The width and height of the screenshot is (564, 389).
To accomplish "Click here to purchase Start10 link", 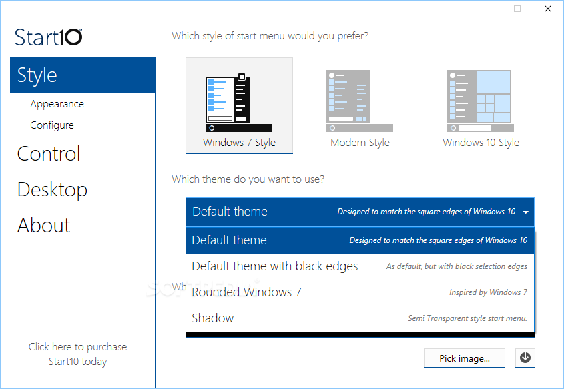I will (78, 354).
